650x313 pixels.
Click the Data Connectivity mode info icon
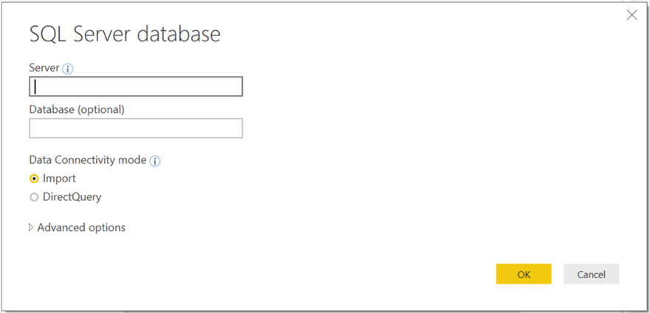coord(155,160)
